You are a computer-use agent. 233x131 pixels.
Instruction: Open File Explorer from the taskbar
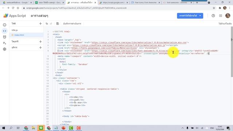point(33,128)
